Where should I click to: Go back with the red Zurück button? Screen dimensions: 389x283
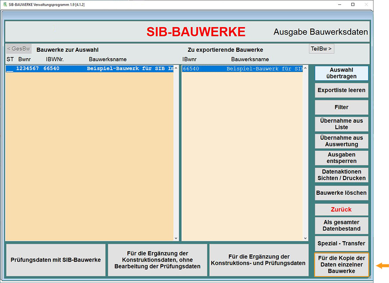pyautogui.click(x=341, y=210)
